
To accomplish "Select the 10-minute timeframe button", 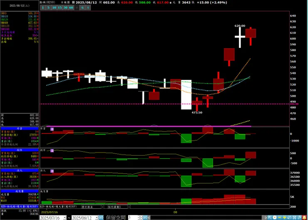I will (x=54, y=7).
